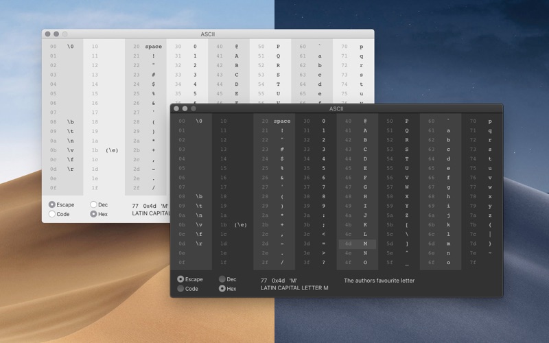Click the 7e ~ row in dark window

pyautogui.click(x=482, y=253)
